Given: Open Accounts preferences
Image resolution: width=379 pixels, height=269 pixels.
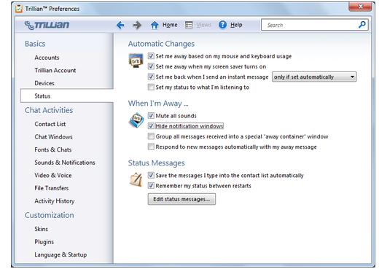Looking at the screenshot, I should coord(47,58).
